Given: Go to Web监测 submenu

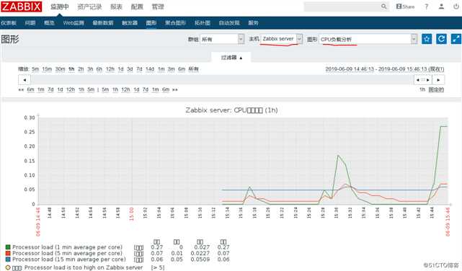Looking at the screenshot, I should click(x=74, y=22).
